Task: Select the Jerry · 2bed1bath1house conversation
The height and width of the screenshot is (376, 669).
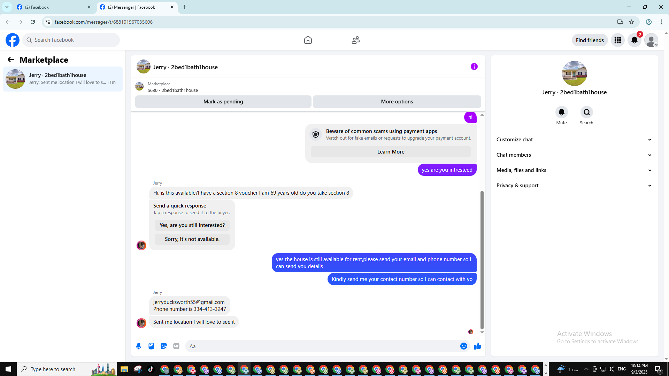Action: [x=63, y=79]
